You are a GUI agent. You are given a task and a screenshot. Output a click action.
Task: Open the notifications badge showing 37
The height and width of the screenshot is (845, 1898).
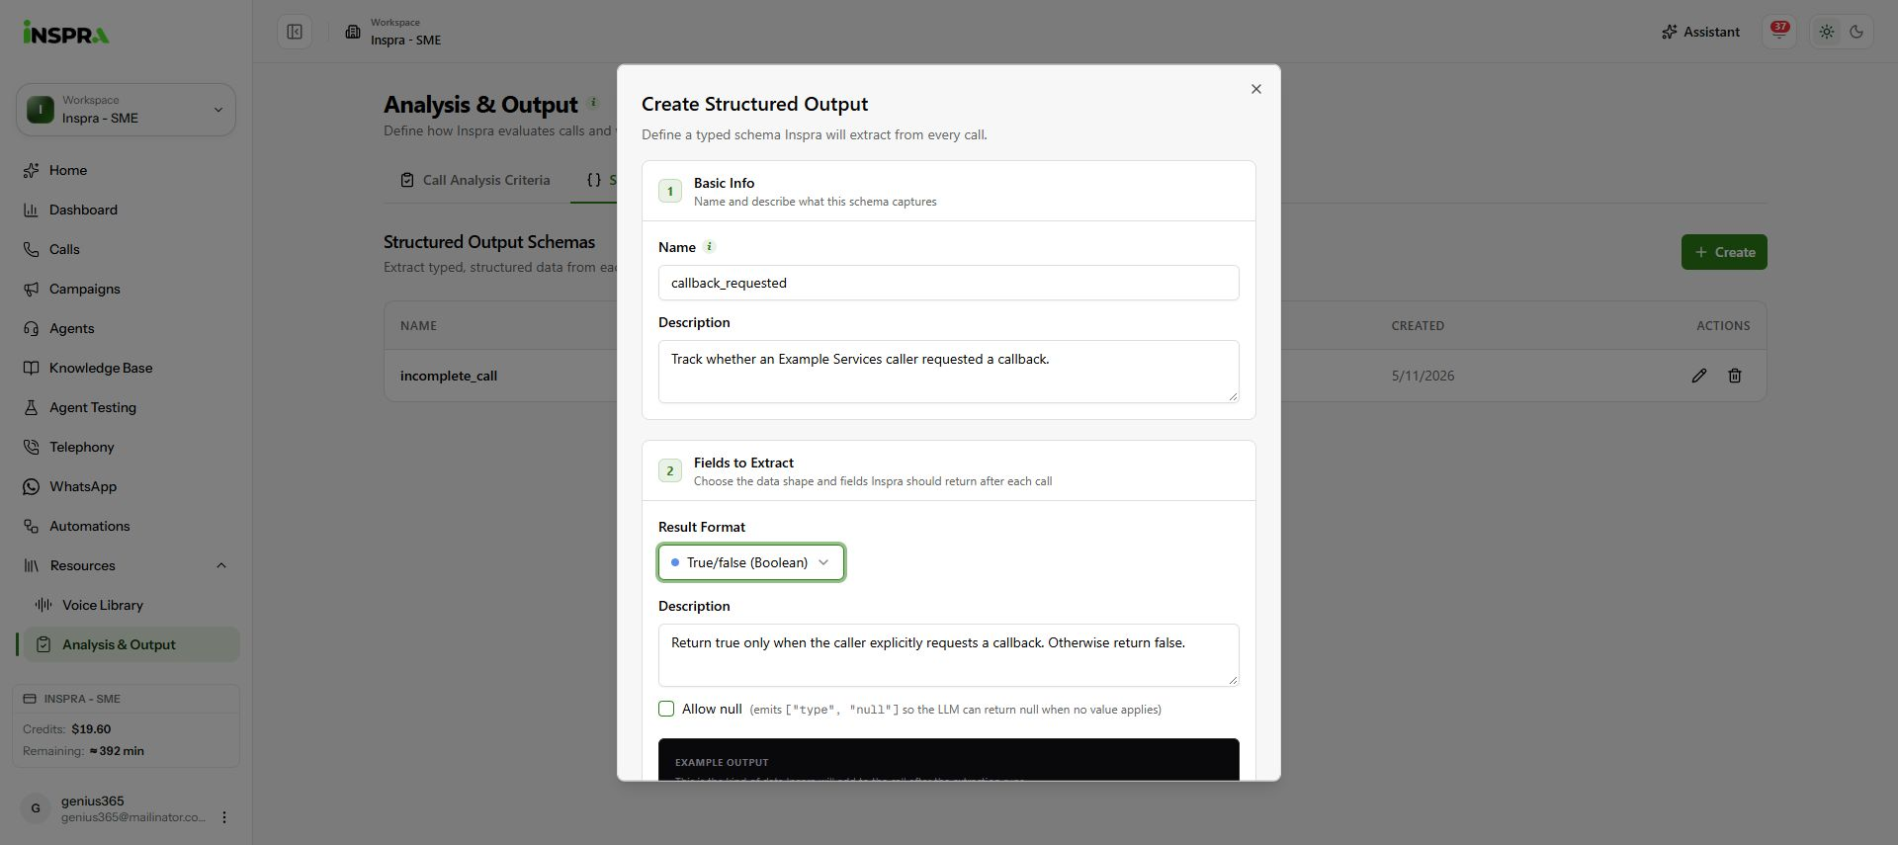click(1779, 32)
